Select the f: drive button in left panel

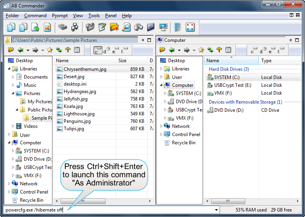tap(124, 50)
